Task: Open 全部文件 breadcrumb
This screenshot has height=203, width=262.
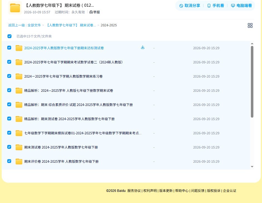Action: 34,25
